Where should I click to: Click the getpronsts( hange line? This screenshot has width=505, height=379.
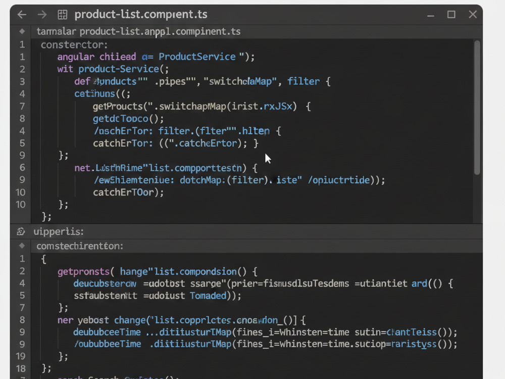[x=157, y=271]
